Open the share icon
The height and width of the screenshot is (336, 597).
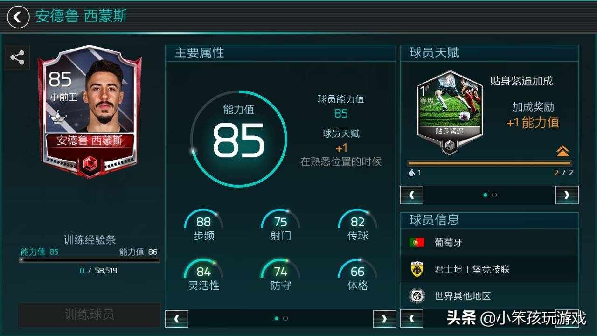tap(17, 57)
